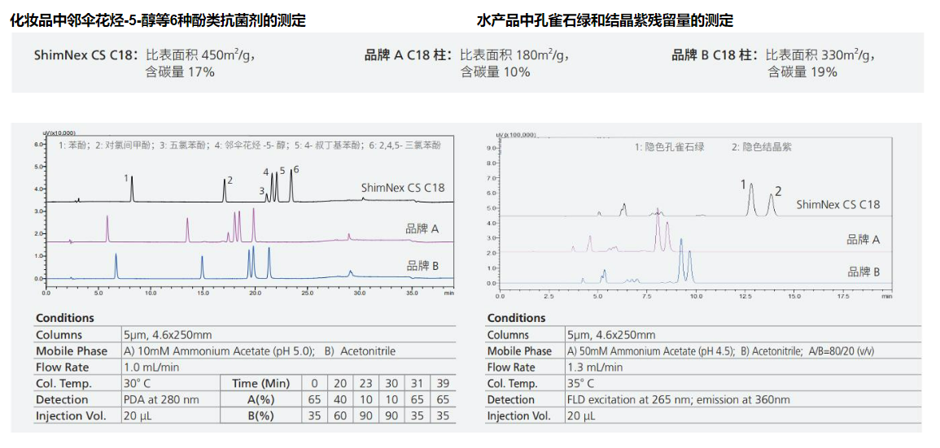Select the FLD excitation at 265 nm cell

(x=678, y=400)
